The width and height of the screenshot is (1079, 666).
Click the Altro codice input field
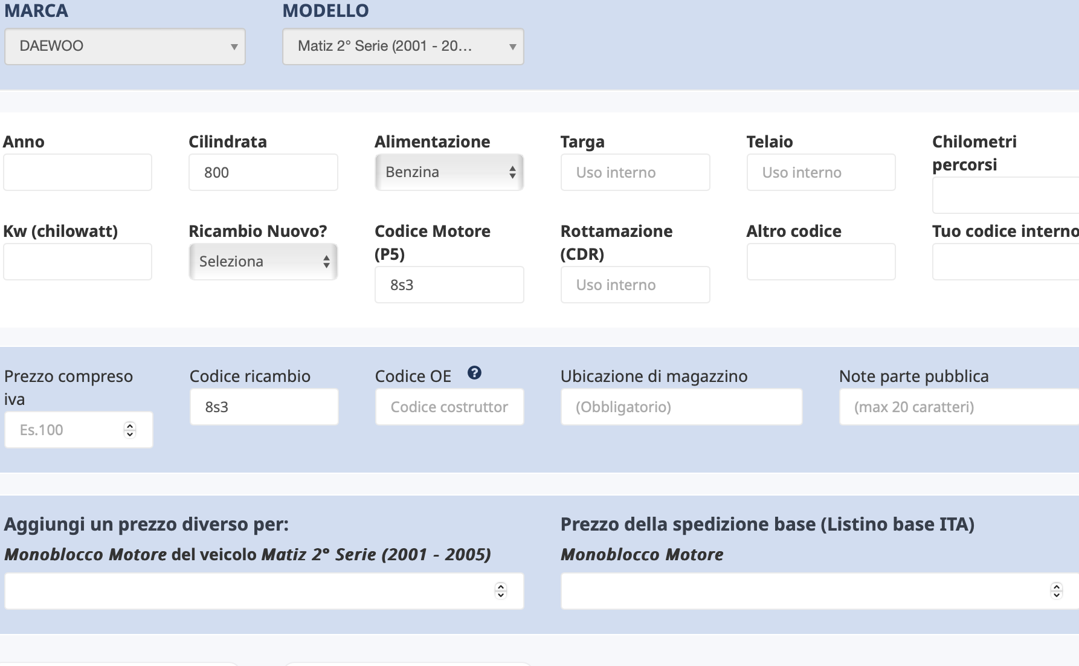point(821,262)
